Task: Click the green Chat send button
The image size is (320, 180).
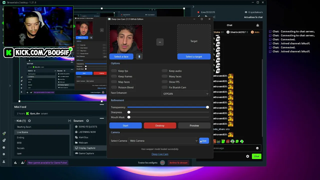Action: [x=257, y=156]
